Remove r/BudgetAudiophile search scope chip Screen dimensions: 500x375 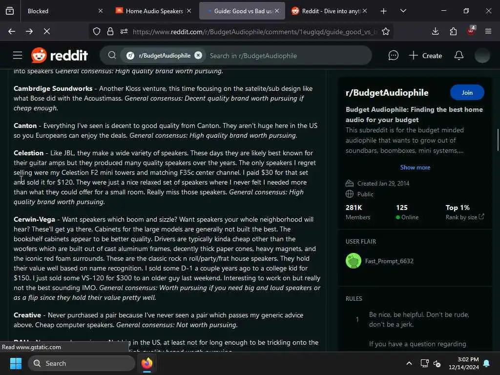tap(198, 55)
